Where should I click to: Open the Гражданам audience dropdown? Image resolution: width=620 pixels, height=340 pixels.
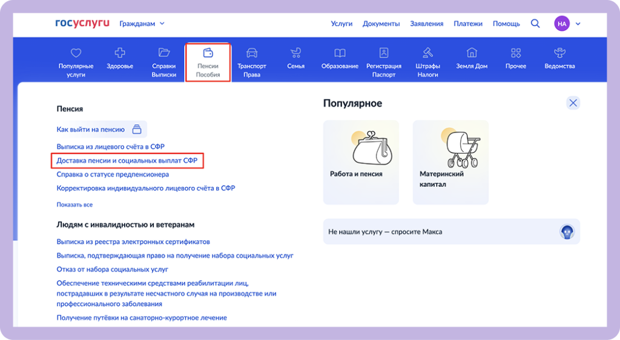click(142, 24)
